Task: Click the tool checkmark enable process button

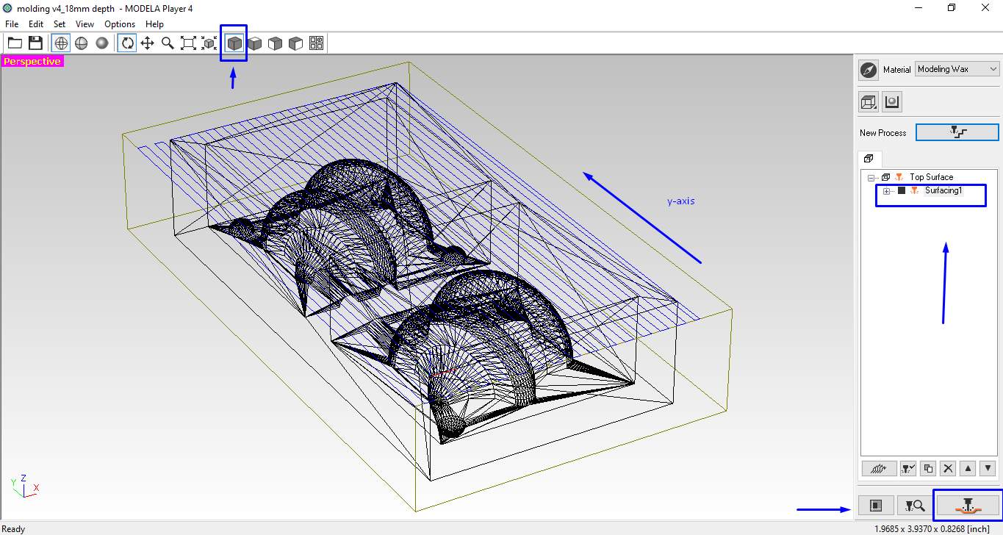Action: pyautogui.click(x=908, y=468)
